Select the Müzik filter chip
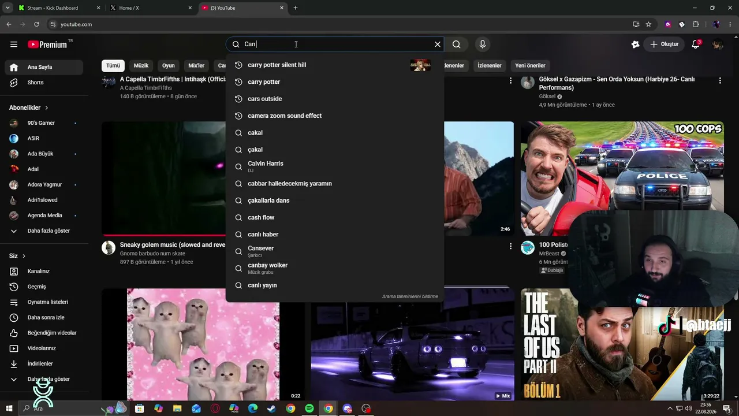Screen dimensions: 739x416 [141, 66]
